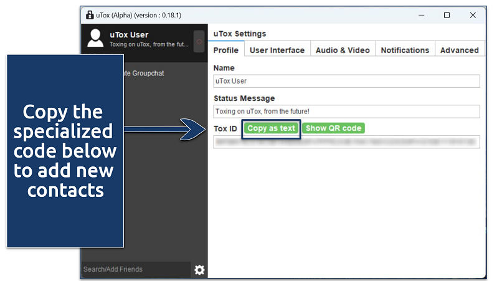Switch to the Profile tab
The image size is (502, 281).
pyautogui.click(x=225, y=50)
